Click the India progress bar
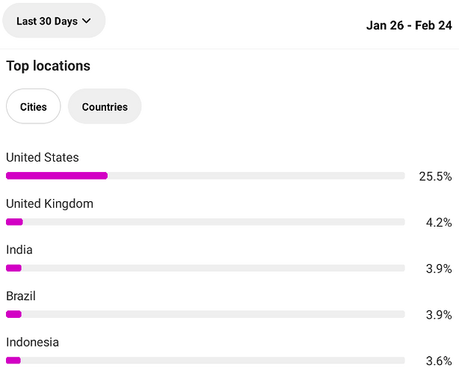459x374 pixels. pos(206,268)
